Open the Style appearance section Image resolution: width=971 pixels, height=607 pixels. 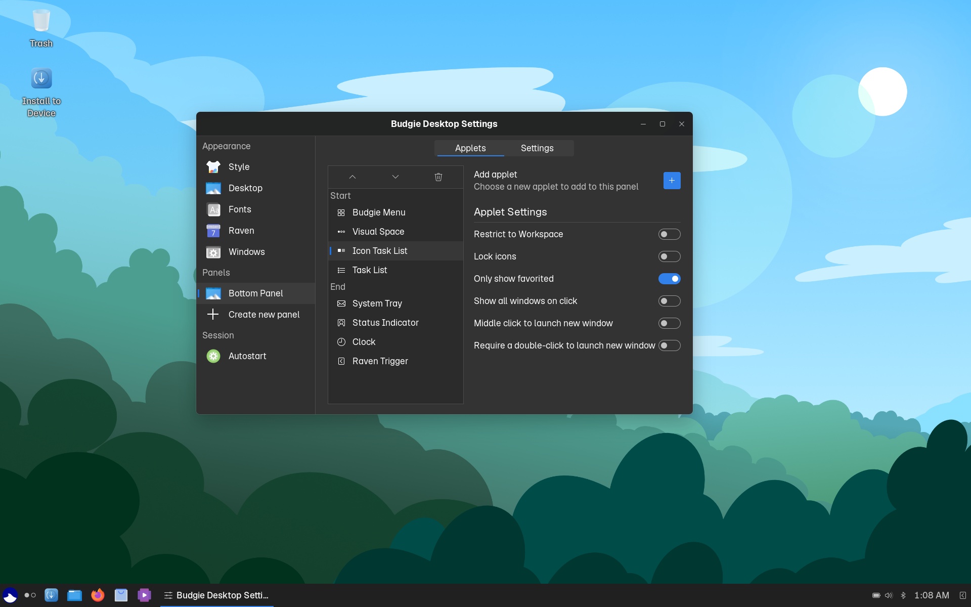[239, 167]
